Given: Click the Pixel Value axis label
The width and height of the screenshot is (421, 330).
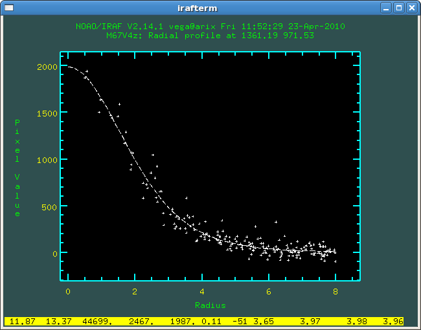Looking at the screenshot, I should coord(17,168).
